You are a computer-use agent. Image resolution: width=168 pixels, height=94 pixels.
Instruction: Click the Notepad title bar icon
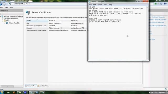pos(90,2)
